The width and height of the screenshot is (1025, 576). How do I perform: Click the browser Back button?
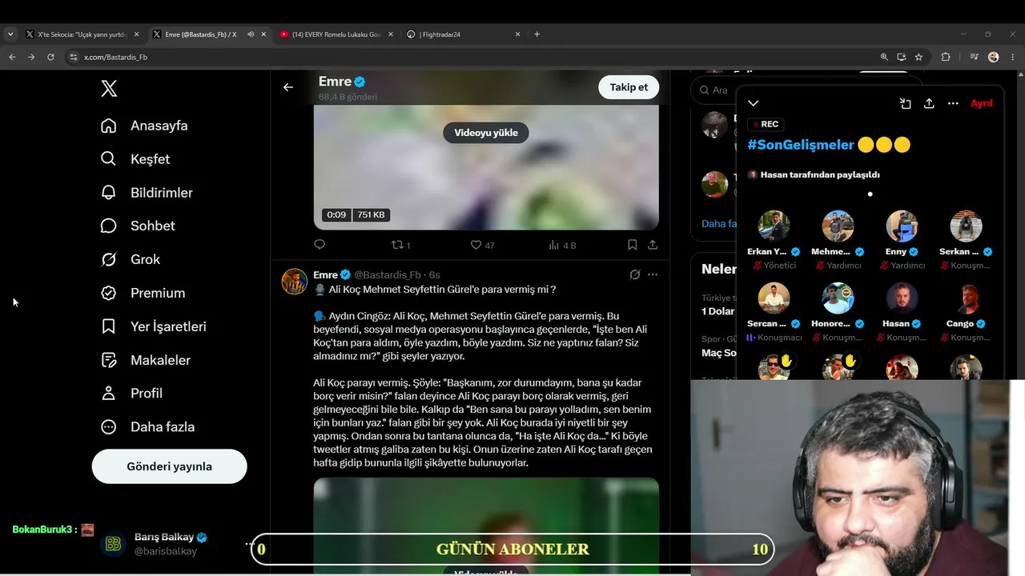(x=12, y=57)
